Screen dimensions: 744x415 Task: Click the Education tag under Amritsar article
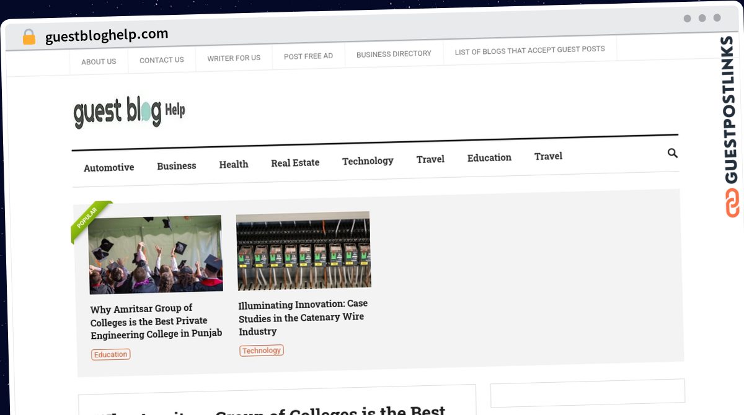coord(111,355)
